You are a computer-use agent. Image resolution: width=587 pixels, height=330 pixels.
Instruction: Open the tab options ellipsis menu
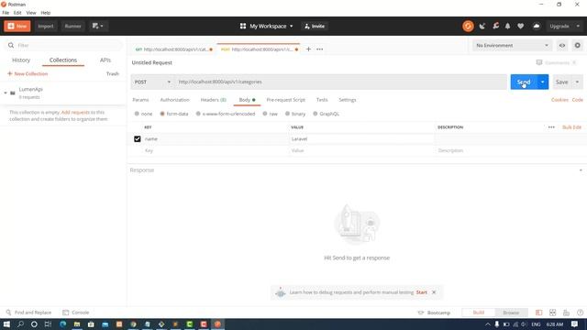click(320, 49)
